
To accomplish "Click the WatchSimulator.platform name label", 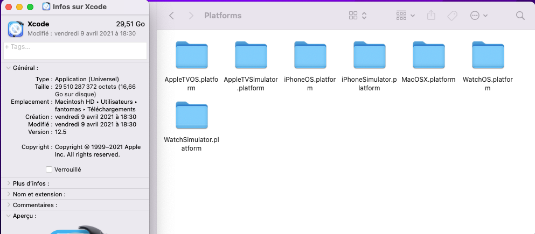I will click(x=191, y=144).
